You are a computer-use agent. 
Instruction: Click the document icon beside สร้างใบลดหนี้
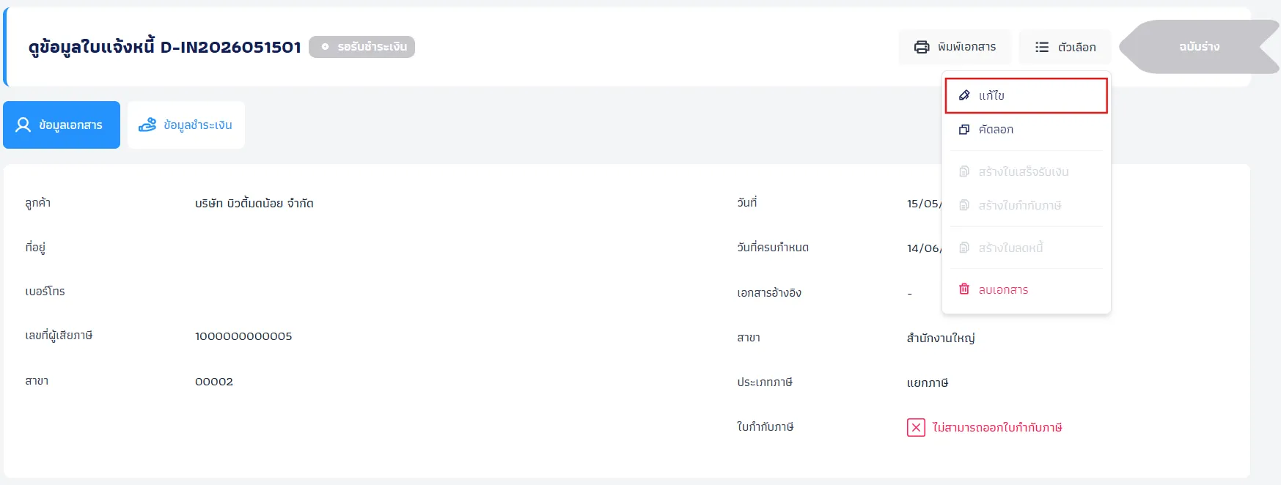pos(964,248)
